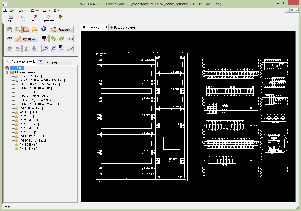301x211 pixels.
Task: Click the blue info icon
Action: pos(43,29)
